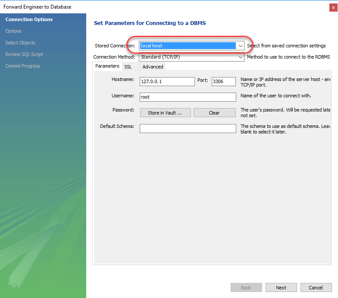Close the Forward Engineer to Database window
Viewport: 338px width, 298px height.
330,7
